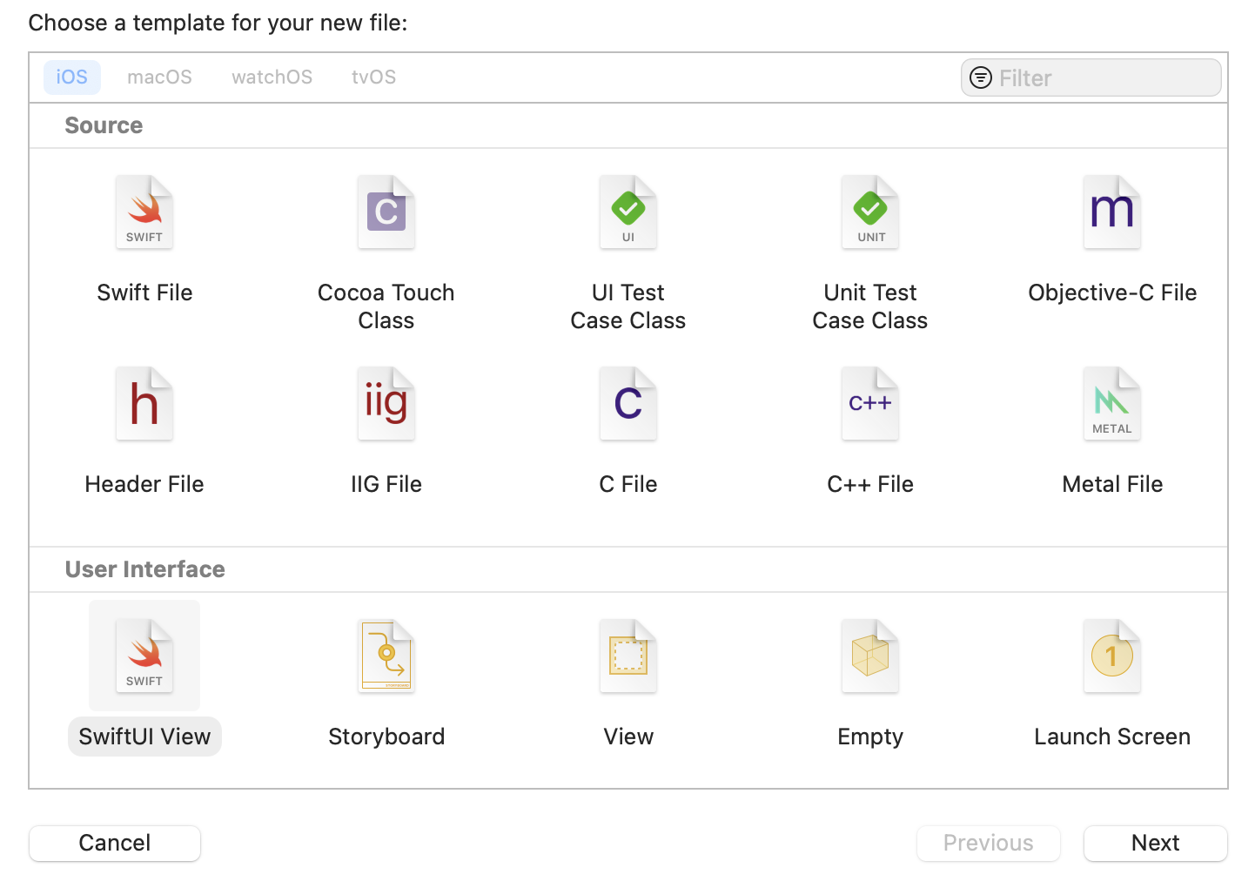
Task: Choose the Storyboard template icon
Action: 386,656
